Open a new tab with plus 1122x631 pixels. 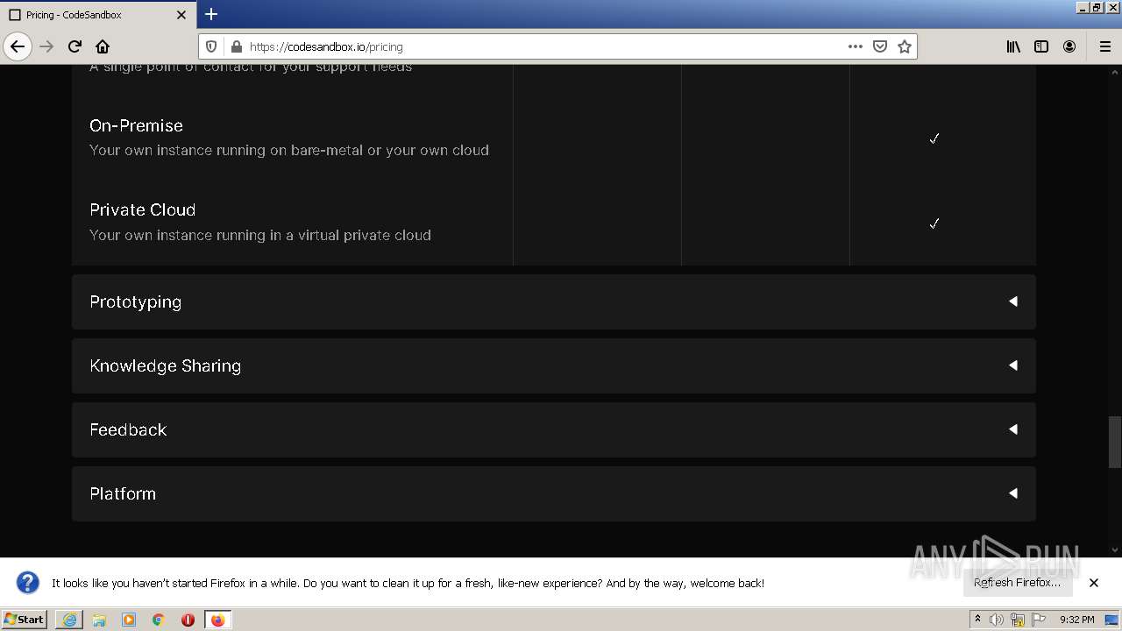pos(211,14)
